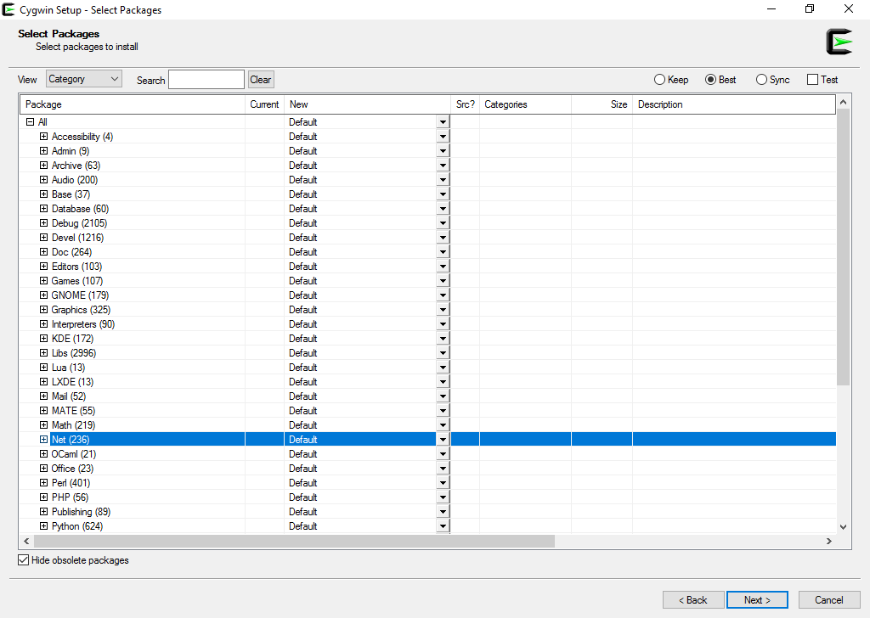Collapse the All tree node
This screenshot has width=870, height=618.
coord(31,122)
